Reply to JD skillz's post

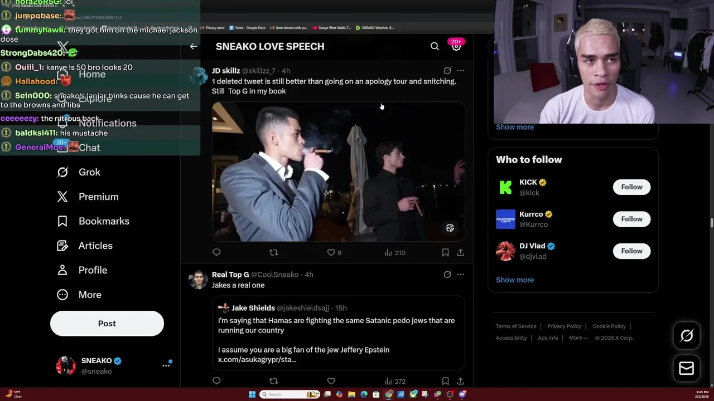point(216,252)
